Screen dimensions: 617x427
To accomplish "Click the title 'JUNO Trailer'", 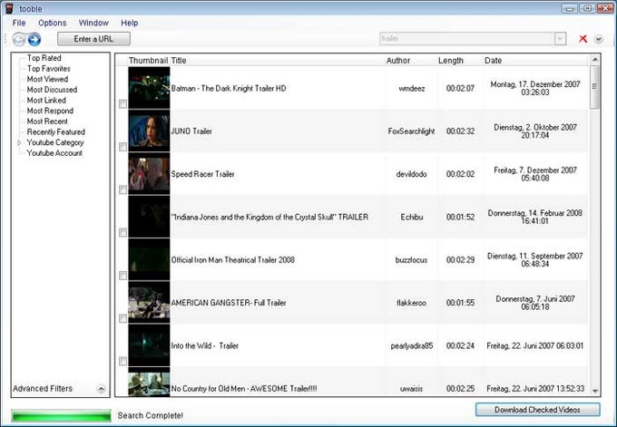I will [191, 131].
